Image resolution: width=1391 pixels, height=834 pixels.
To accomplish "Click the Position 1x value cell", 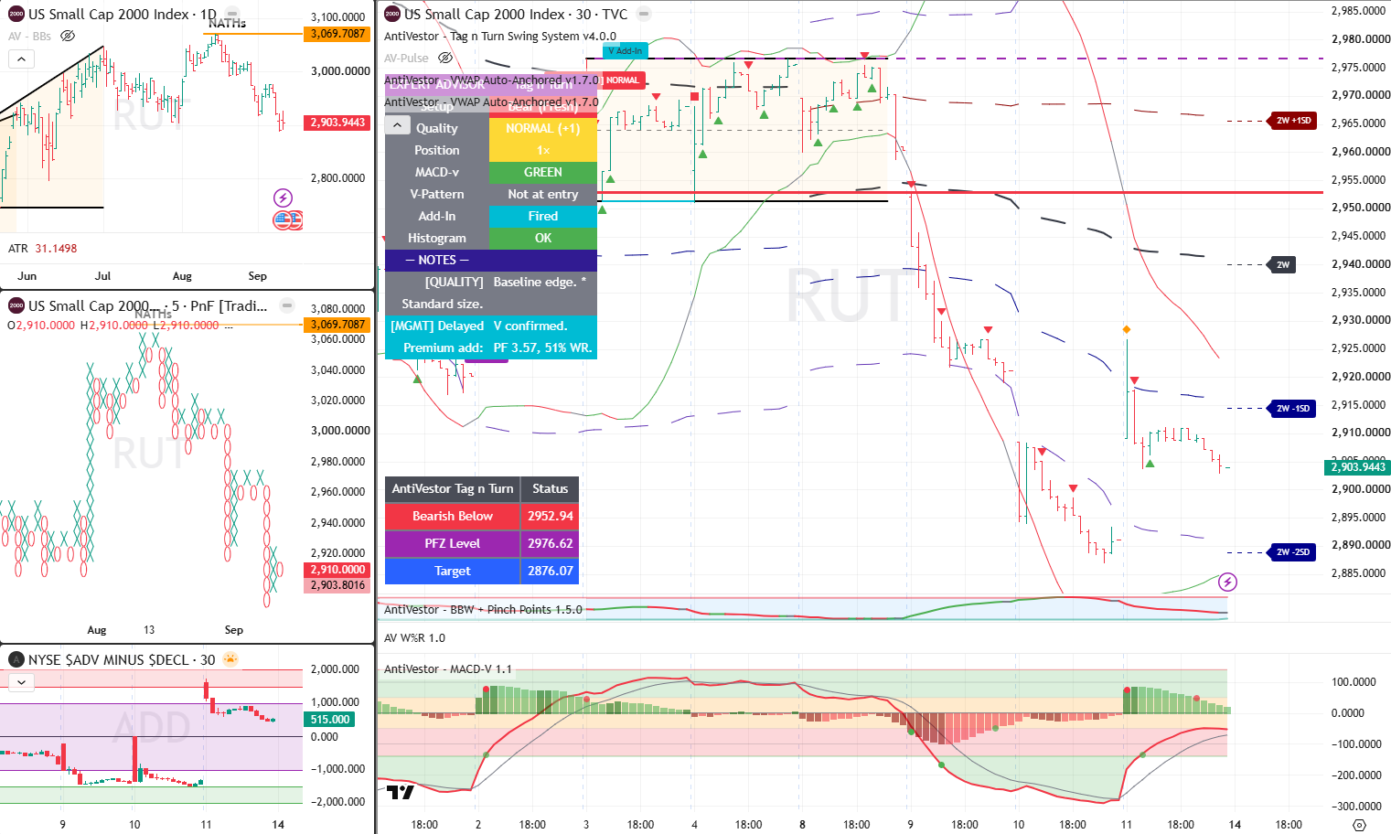I will pos(543,150).
